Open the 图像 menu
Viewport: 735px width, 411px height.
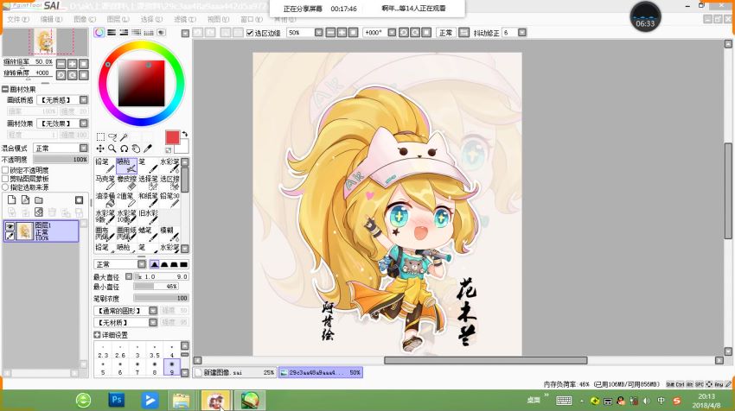(85, 19)
